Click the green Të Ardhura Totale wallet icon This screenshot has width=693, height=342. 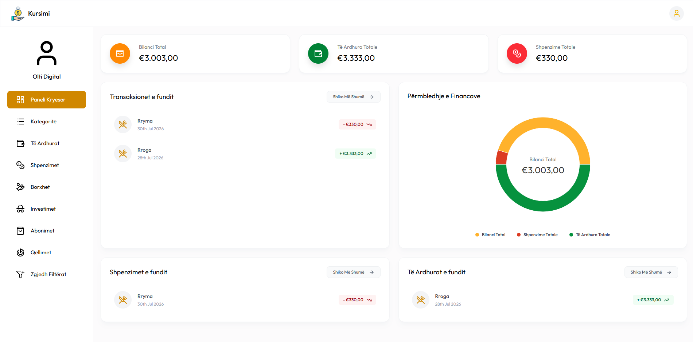coord(318,53)
